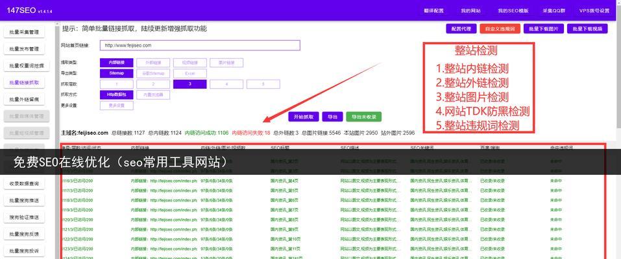Image resolution: width=621 pixels, height=259 pixels.
Task: Choose Excel export type
Action: pyautogui.click(x=189, y=73)
